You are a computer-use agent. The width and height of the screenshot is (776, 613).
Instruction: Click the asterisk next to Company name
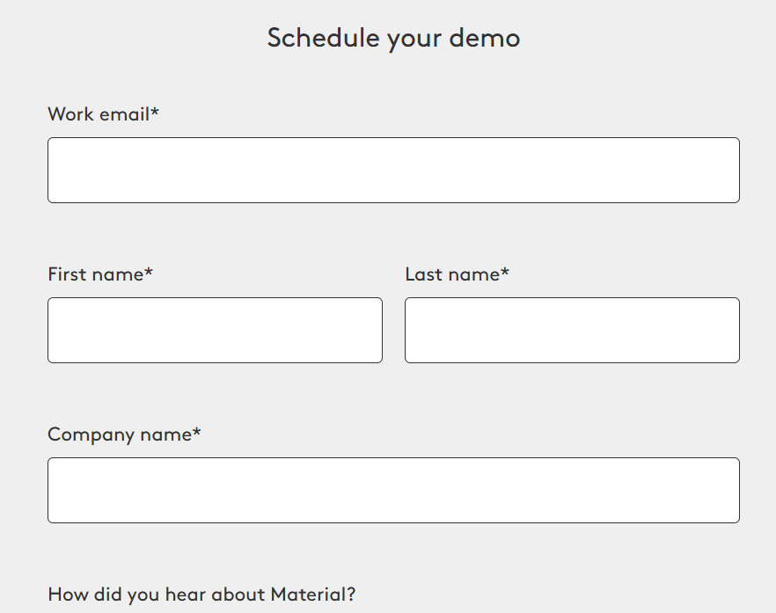coord(195,433)
